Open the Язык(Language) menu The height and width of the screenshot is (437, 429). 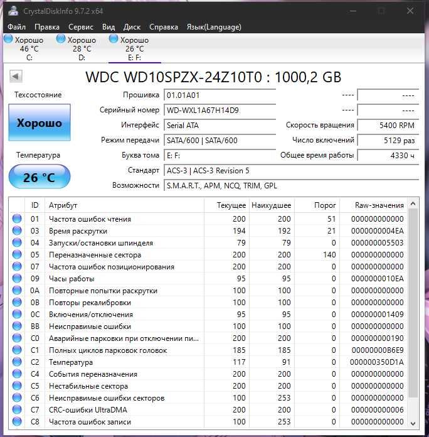point(214,27)
